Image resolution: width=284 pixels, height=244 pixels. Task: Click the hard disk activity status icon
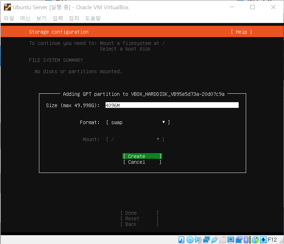pos(181,240)
